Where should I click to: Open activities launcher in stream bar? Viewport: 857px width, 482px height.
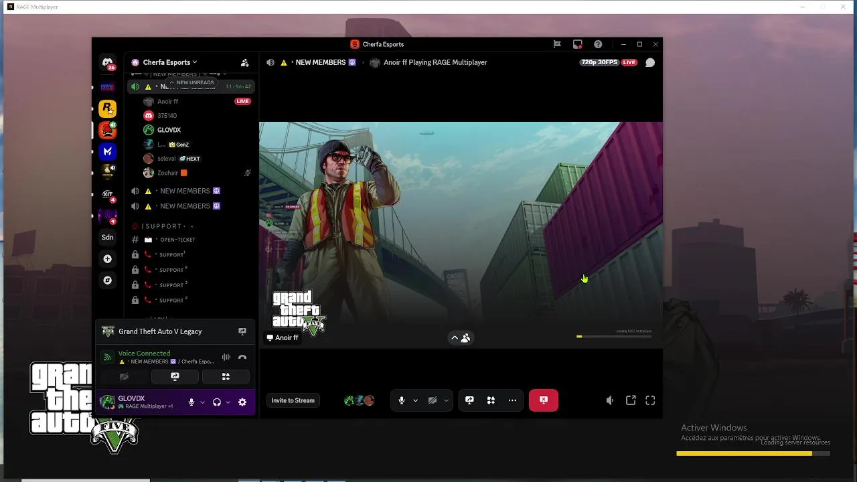pos(491,400)
